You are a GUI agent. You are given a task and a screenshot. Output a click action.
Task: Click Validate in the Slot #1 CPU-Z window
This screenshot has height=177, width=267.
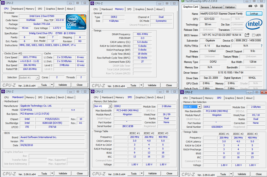tap(152, 173)
